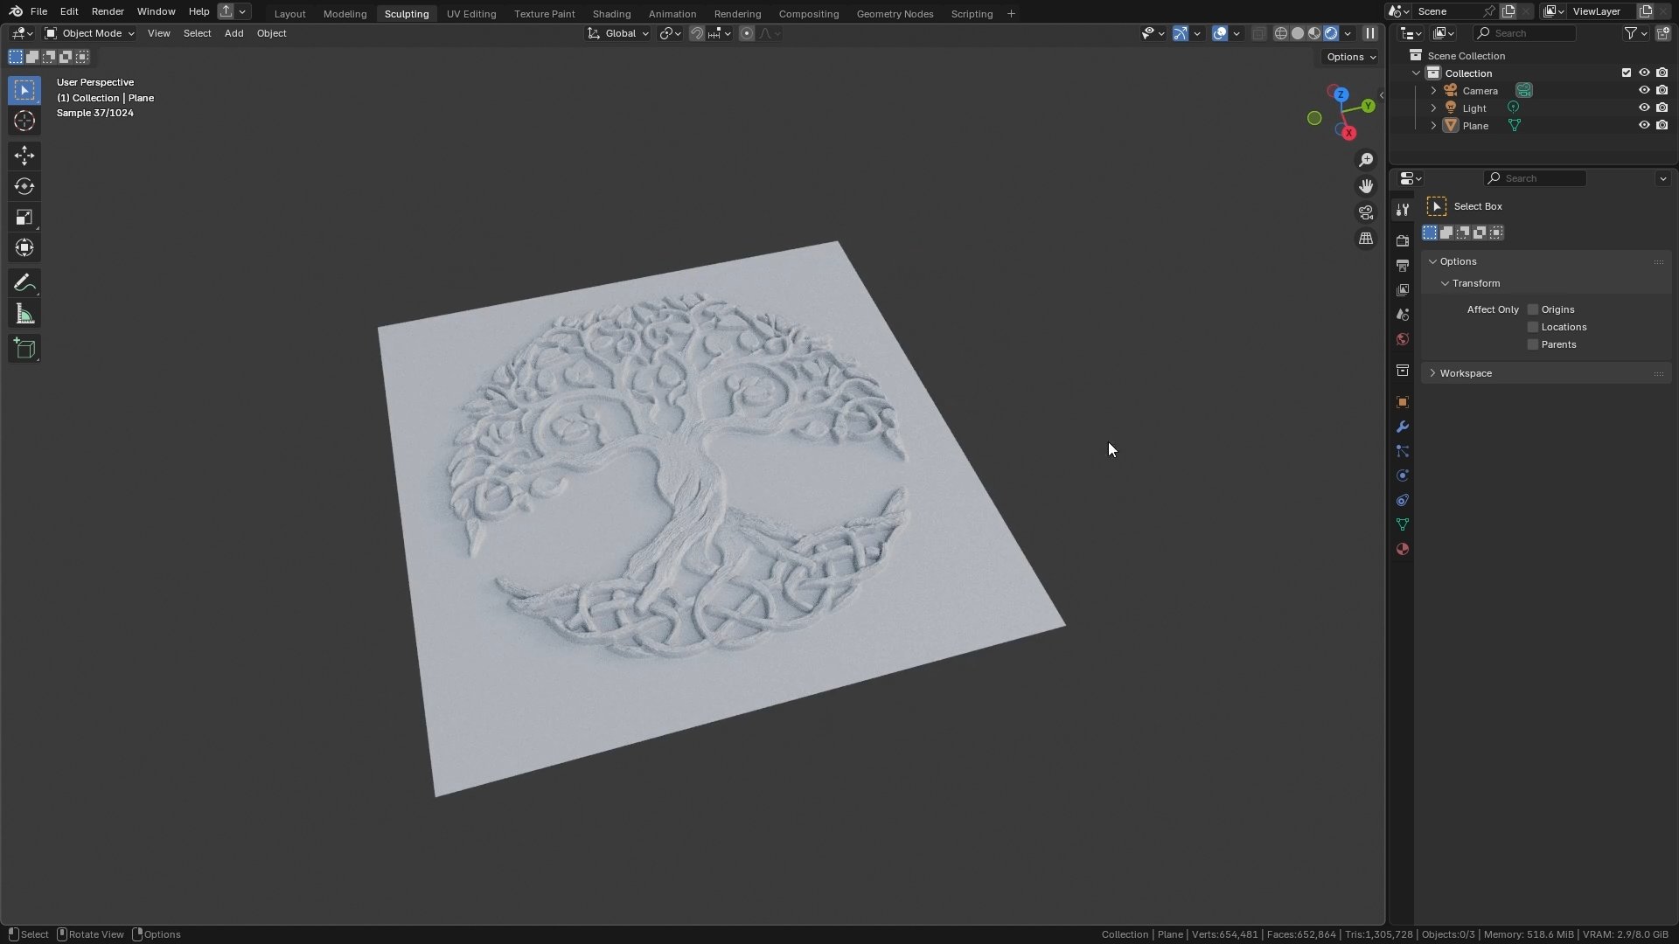Open the viewport Options popover
The height and width of the screenshot is (944, 1679).
(x=1351, y=57)
